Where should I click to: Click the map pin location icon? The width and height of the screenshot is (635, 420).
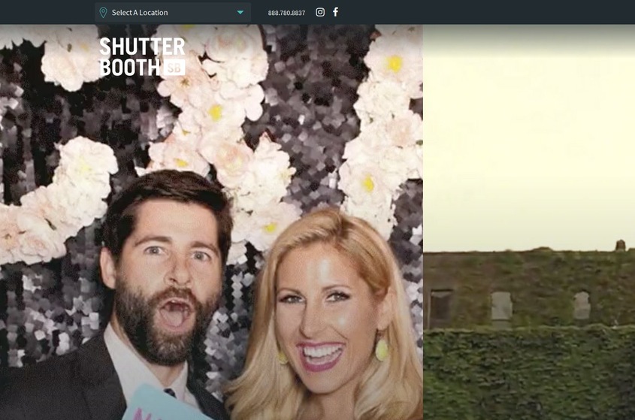pyautogui.click(x=103, y=13)
